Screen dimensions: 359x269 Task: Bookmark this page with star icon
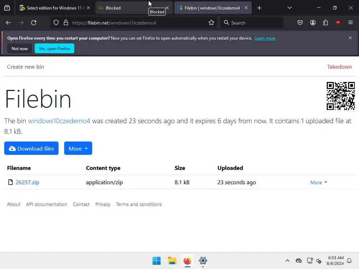pyautogui.click(x=211, y=23)
